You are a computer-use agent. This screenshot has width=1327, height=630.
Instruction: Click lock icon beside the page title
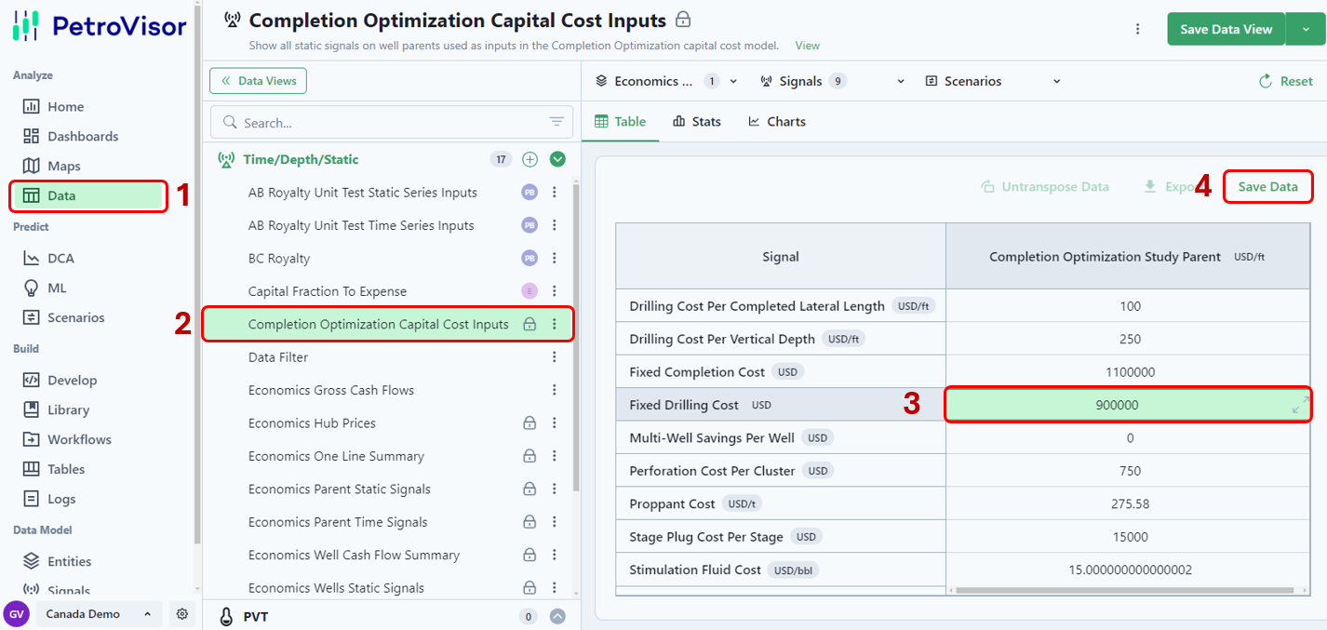(683, 20)
